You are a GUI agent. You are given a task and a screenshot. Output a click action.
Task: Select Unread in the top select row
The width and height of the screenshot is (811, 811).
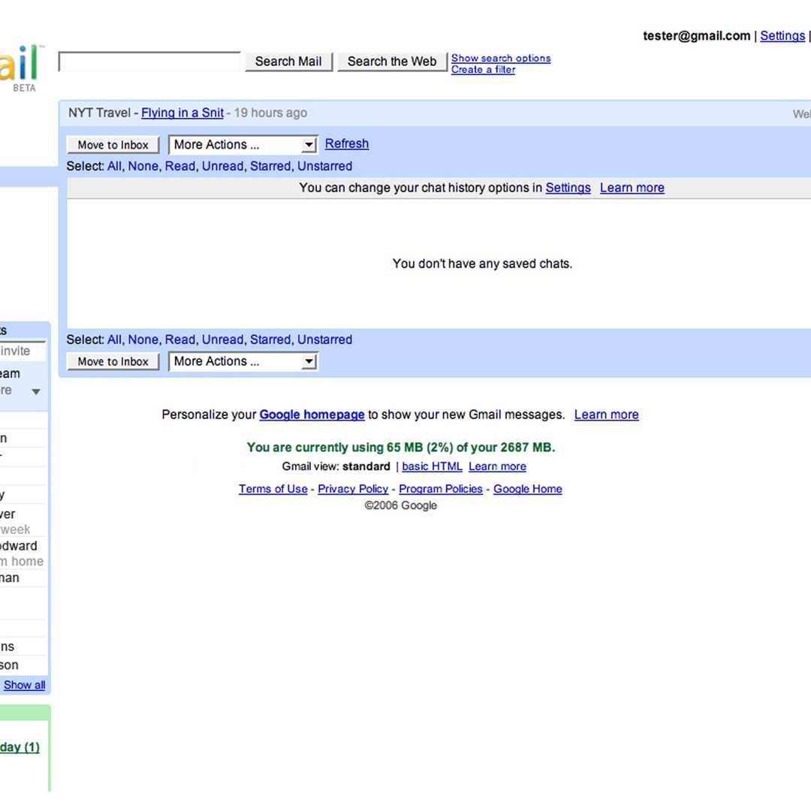pos(222,166)
